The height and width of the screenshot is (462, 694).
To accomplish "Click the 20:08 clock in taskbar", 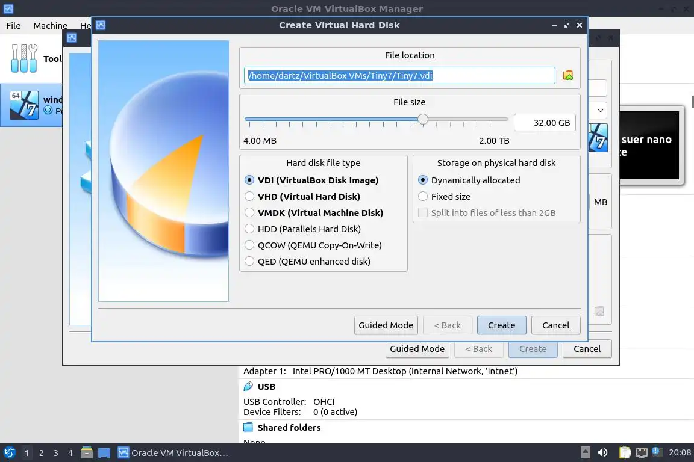I will (680, 452).
